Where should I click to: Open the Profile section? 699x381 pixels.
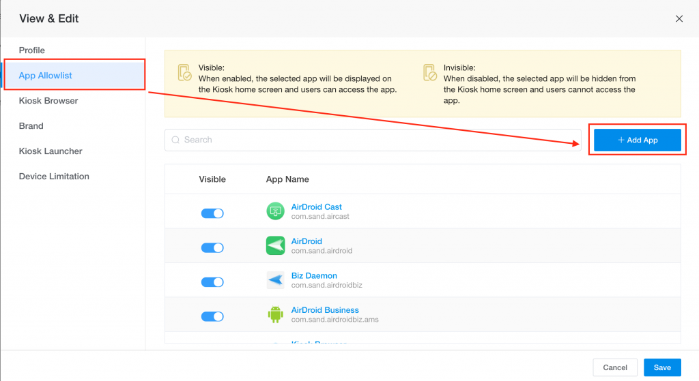tap(31, 50)
